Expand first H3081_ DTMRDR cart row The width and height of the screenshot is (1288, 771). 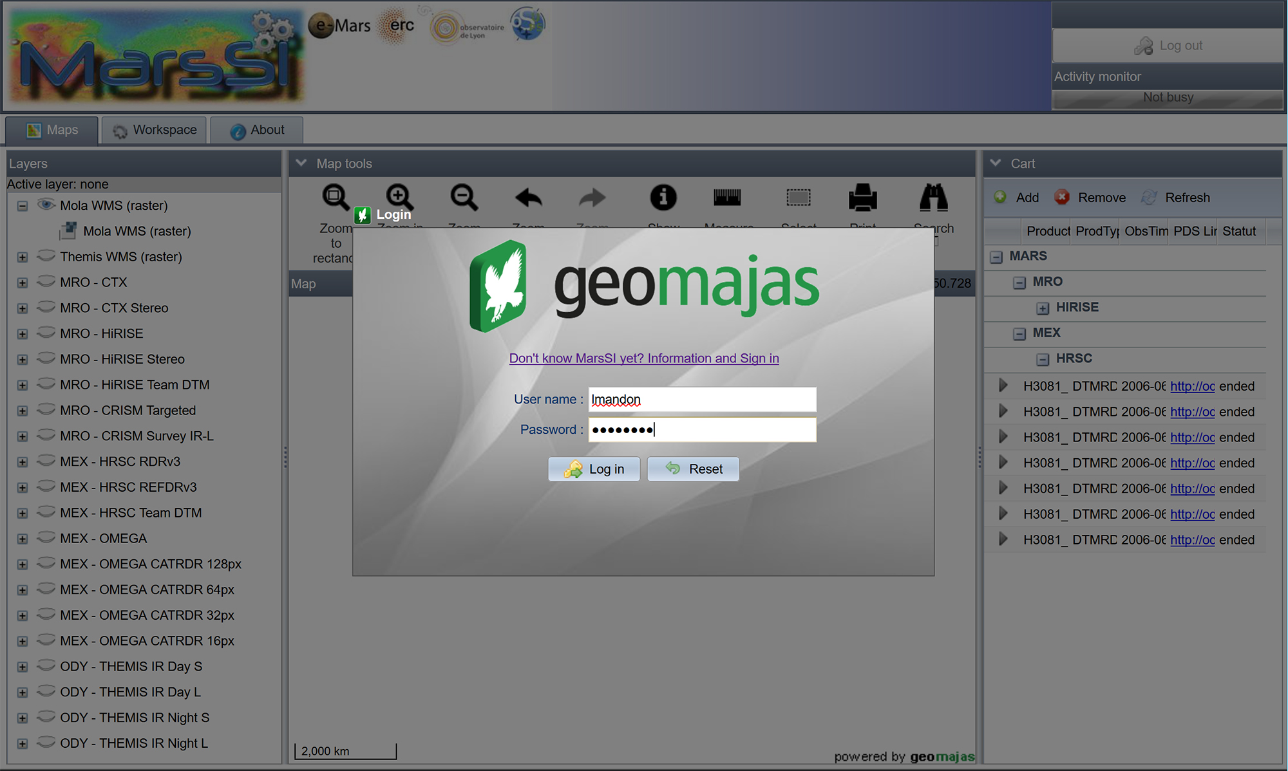[1003, 385]
